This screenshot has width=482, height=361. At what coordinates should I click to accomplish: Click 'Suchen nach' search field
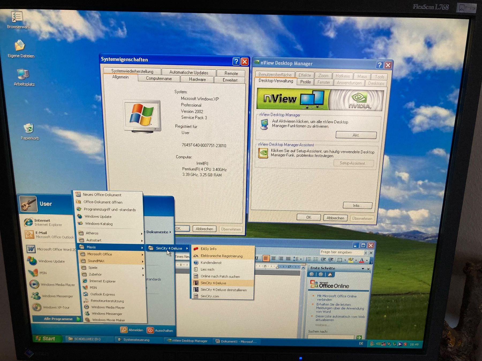331,337
